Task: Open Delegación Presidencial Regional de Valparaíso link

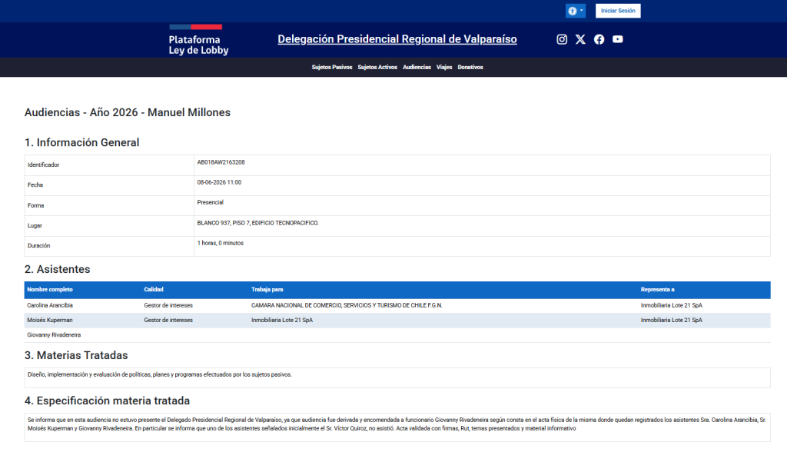Action: (397, 39)
